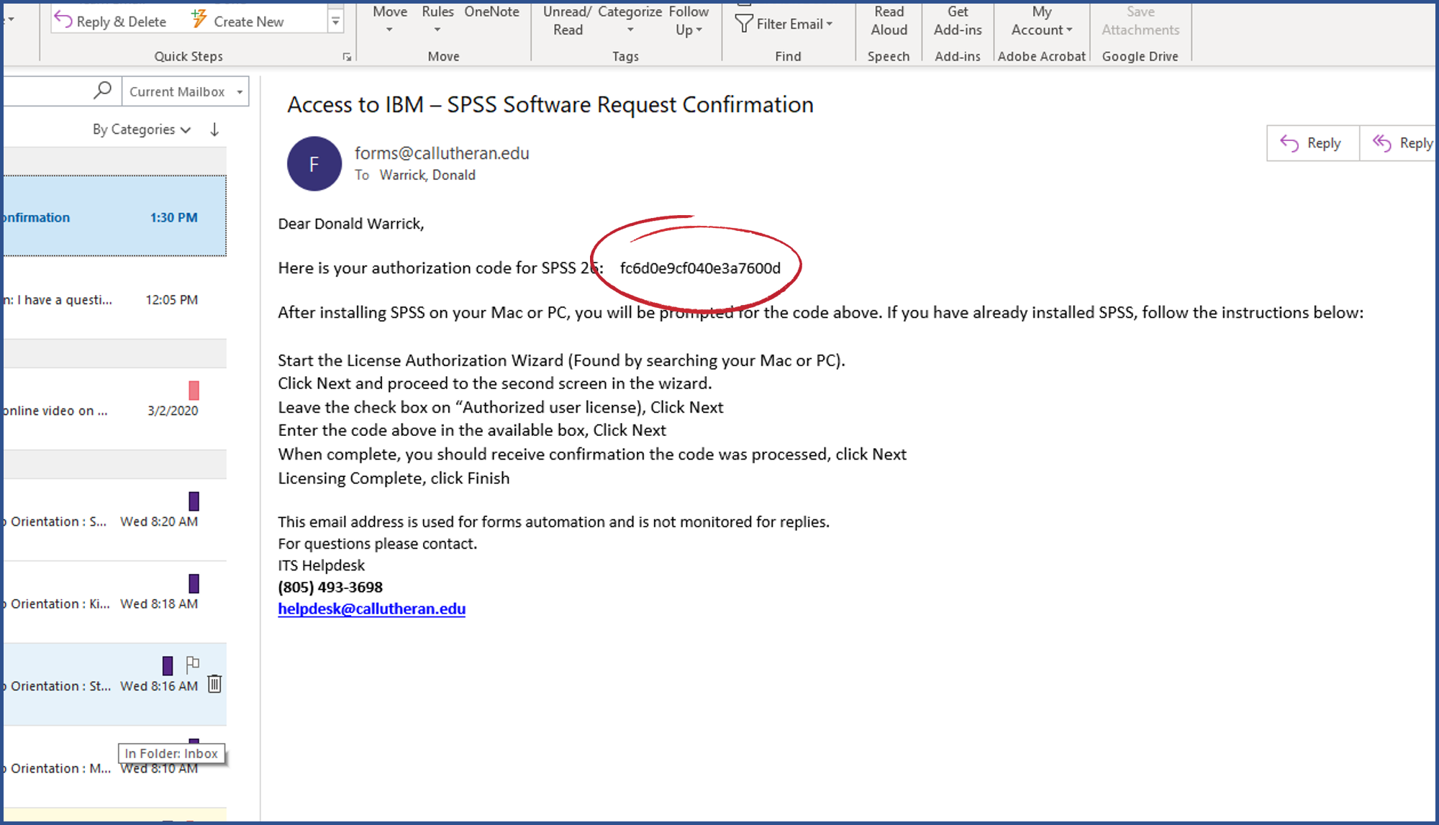
Task: Open the Rules menu
Action: point(437,20)
